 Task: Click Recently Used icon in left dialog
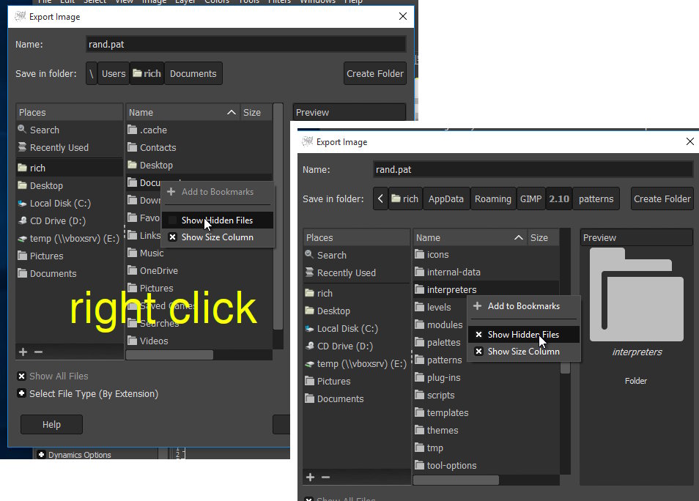[22, 147]
